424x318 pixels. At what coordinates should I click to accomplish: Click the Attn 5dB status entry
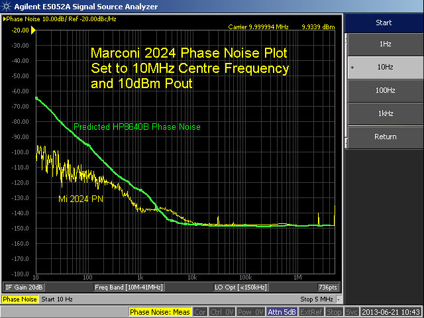pyautogui.click(x=282, y=312)
